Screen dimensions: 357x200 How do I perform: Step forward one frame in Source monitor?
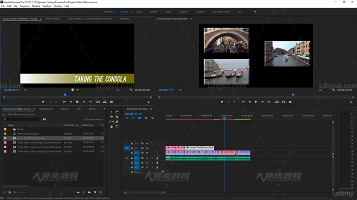coord(84,102)
